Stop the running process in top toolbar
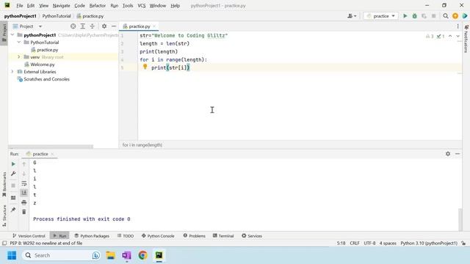This screenshot has height=264, width=470. tap(433, 16)
